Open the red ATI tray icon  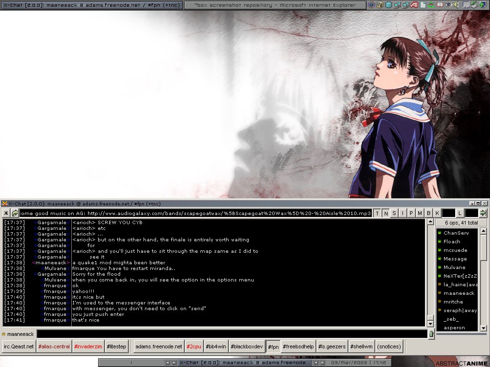414,5
